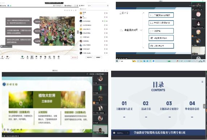Open the settings gear icon in the toolbar

tap(59, 57)
